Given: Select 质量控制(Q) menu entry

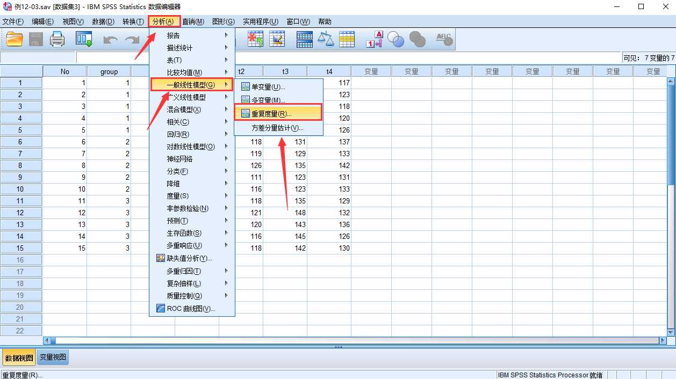Looking at the screenshot, I should pos(191,296).
